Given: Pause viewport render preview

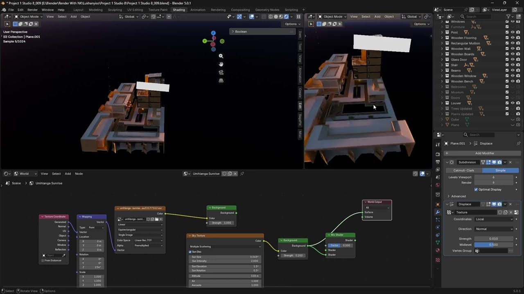Looking at the screenshot, I should click(x=298, y=17).
